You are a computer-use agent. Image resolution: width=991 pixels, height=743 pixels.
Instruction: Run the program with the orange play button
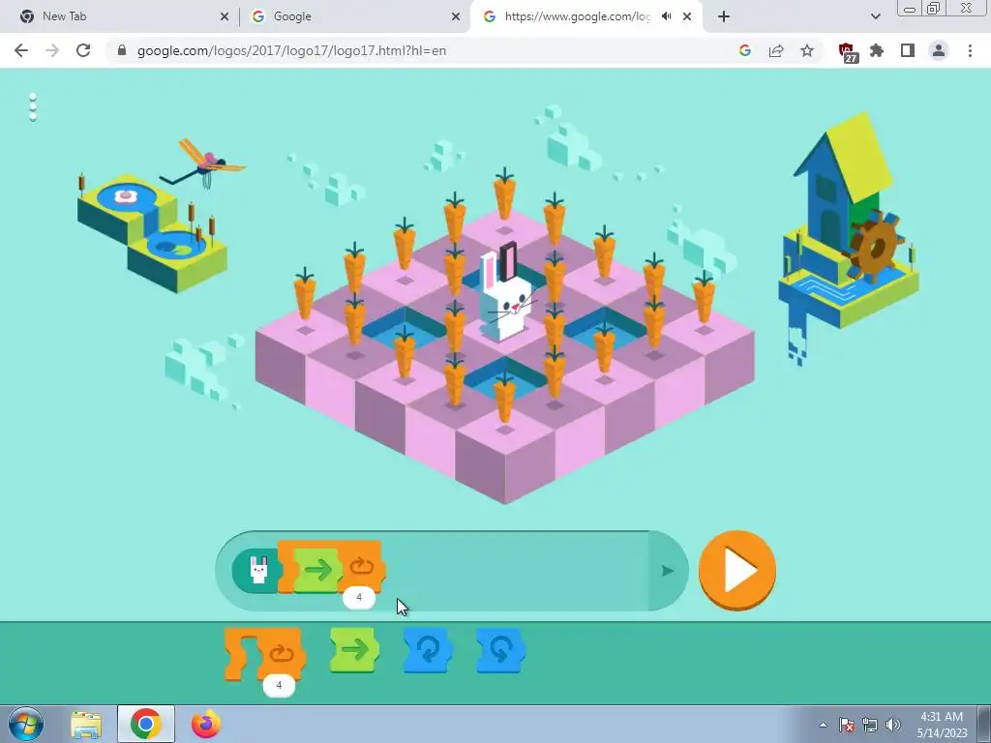736,570
